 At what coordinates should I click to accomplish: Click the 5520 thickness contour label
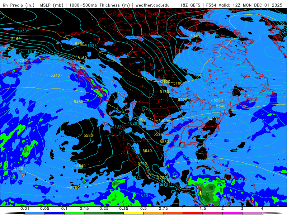(x=158, y=134)
